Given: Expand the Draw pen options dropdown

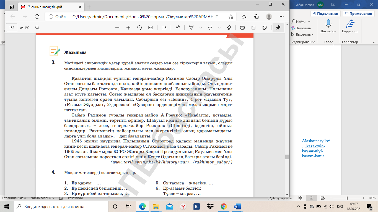Looking at the screenshot, I should point(201,28).
